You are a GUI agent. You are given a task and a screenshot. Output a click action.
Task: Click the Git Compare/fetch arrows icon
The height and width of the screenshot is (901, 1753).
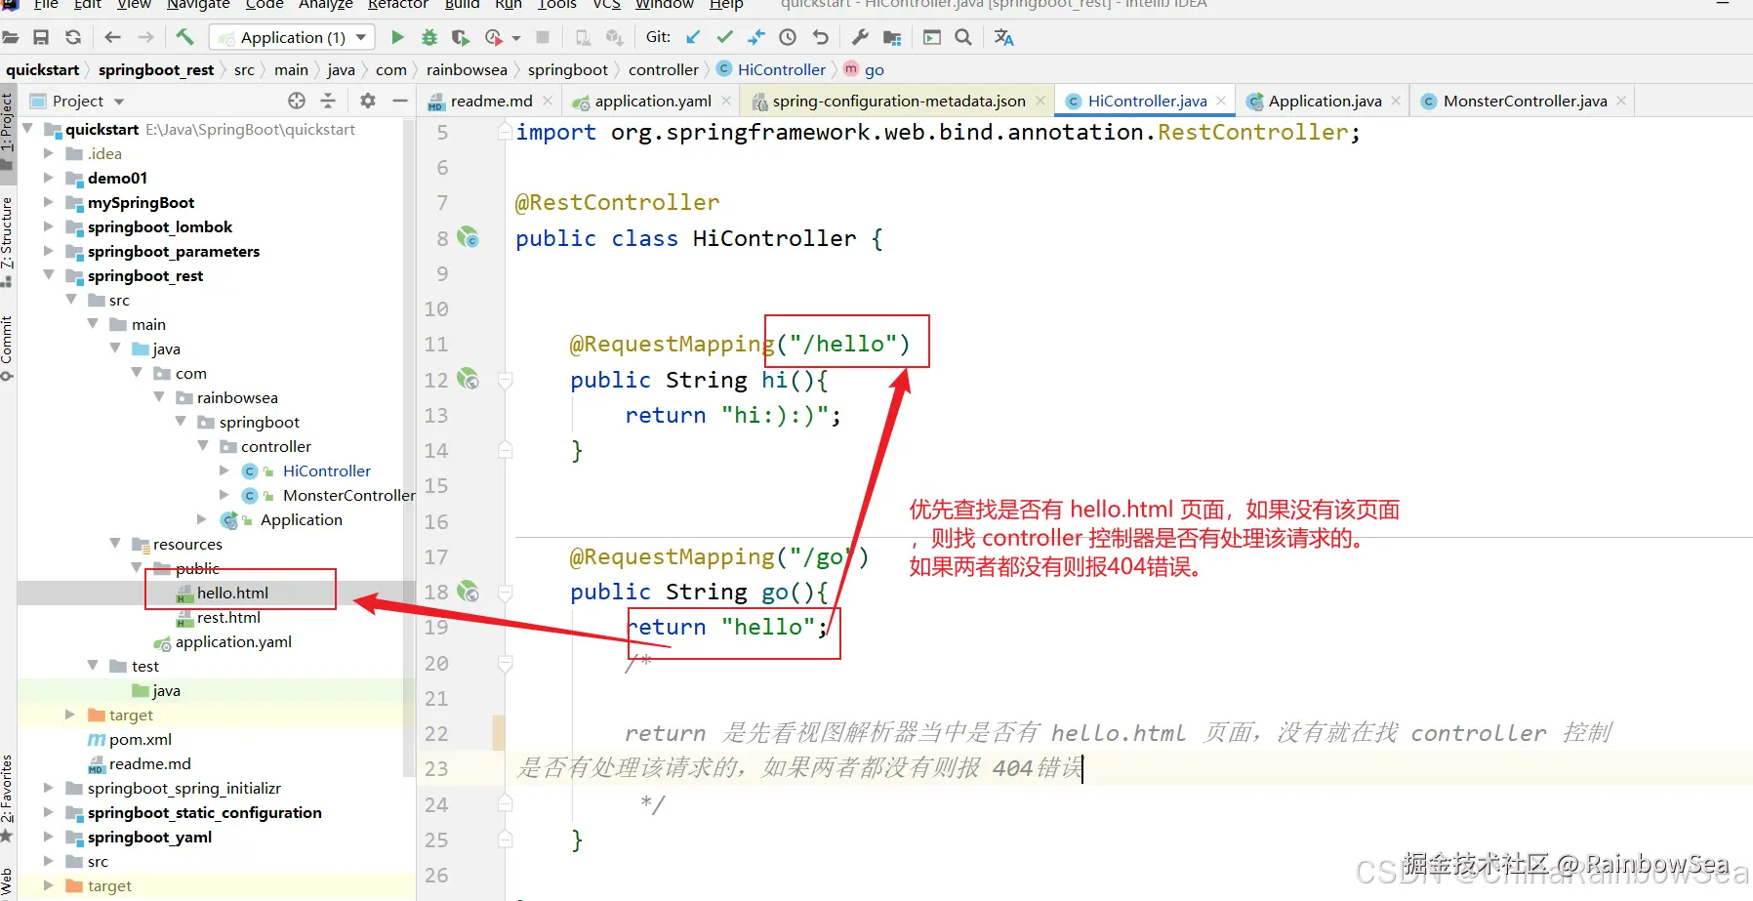(x=756, y=37)
